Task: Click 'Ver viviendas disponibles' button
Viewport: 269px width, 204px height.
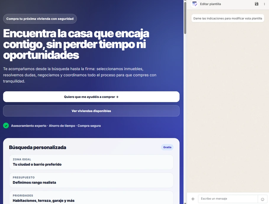Action: [x=91, y=111]
